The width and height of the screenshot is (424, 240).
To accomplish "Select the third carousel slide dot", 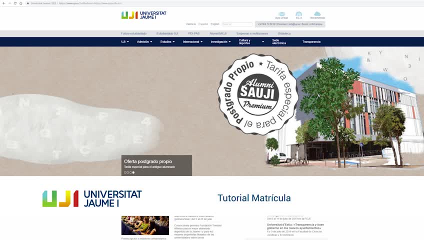I will (x=130, y=172).
